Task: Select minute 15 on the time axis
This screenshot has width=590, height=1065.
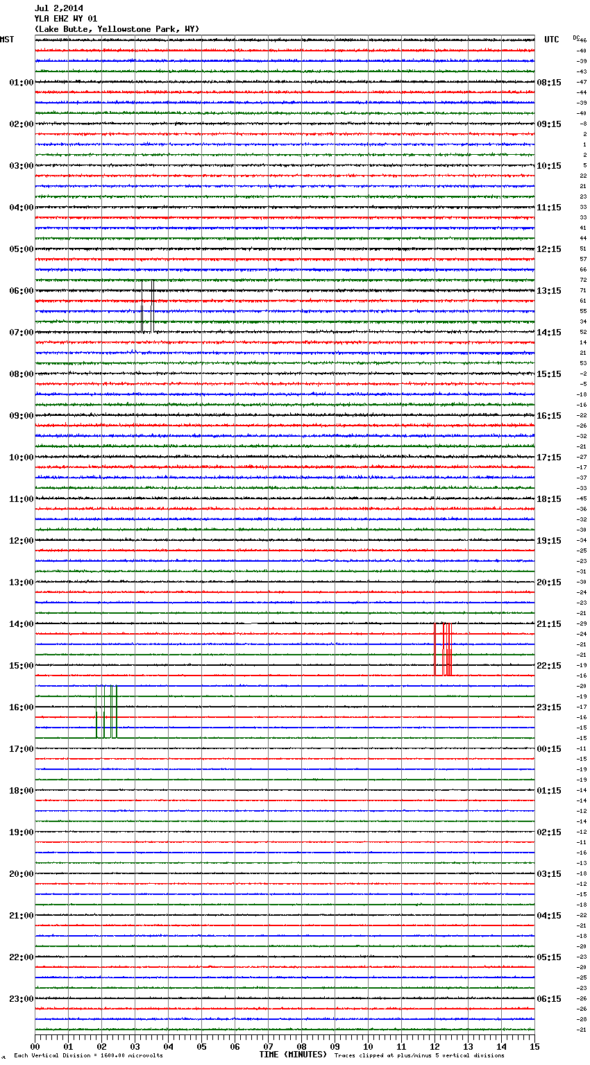Action: coord(534,1046)
